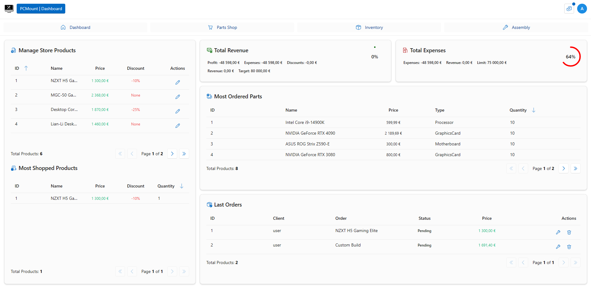Sort Manage Store Products by Price column
Image resolution: width=591 pixels, height=288 pixels.
point(100,68)
